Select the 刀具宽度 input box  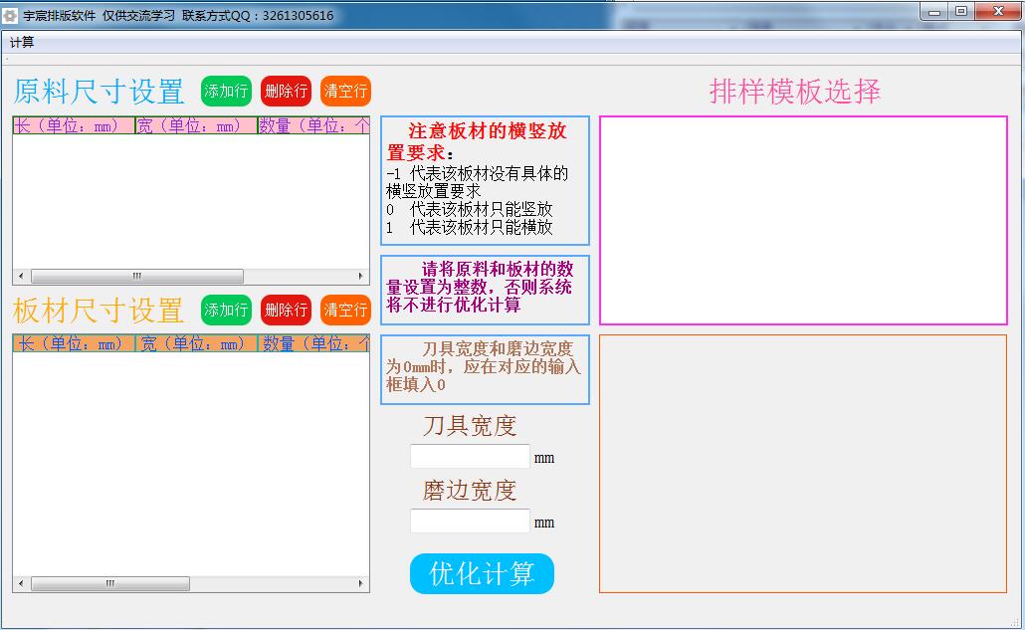pyautogui.click(x=469, y=456)
